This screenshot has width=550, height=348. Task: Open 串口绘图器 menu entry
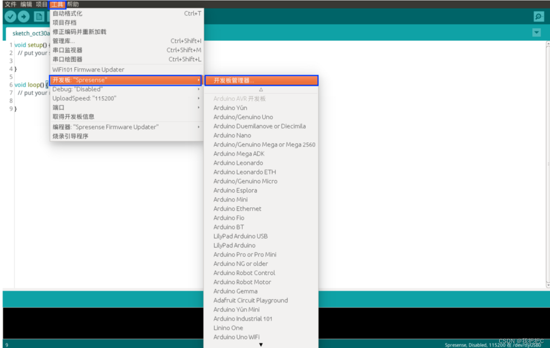(x=127, y=59)
